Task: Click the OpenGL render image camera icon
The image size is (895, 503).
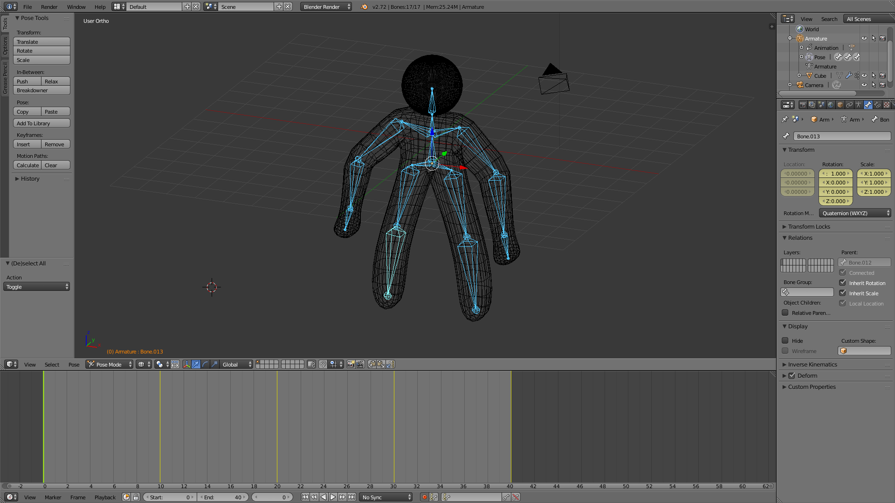Action: point(351,365)
